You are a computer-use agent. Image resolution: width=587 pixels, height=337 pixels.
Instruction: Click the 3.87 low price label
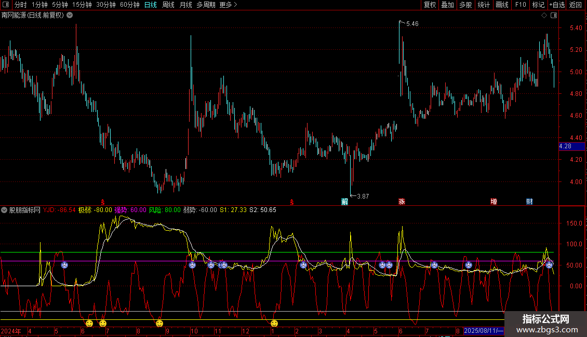coord(363,196)
